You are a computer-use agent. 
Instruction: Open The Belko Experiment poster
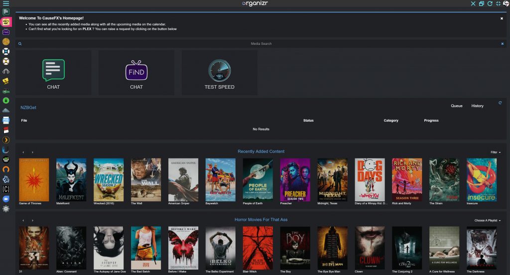coord(221,248)
